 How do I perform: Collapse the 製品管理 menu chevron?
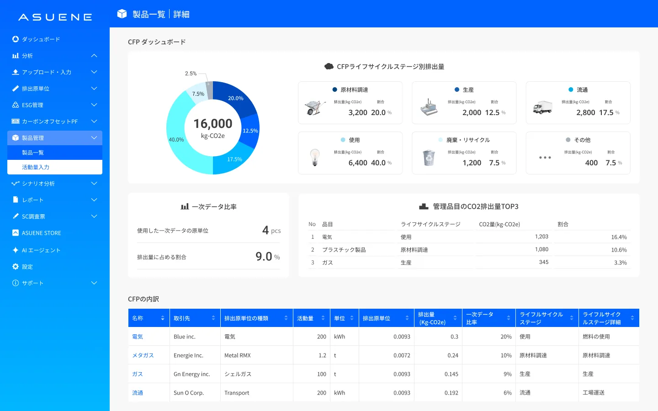[94, 138]
